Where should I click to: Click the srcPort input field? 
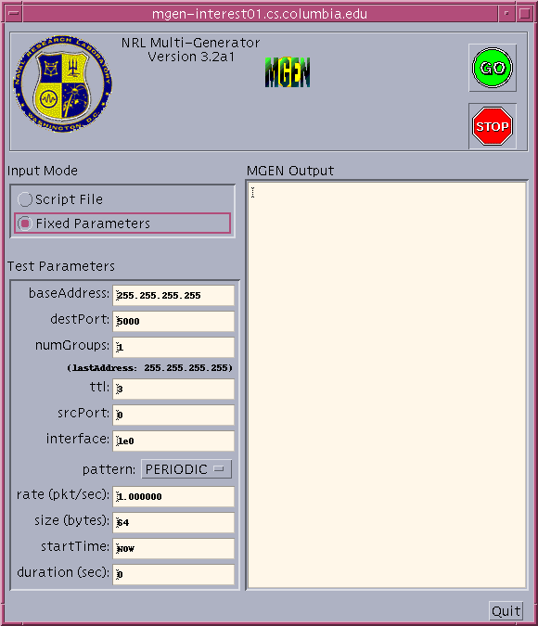pyautogui.click(x=173, y=415)
